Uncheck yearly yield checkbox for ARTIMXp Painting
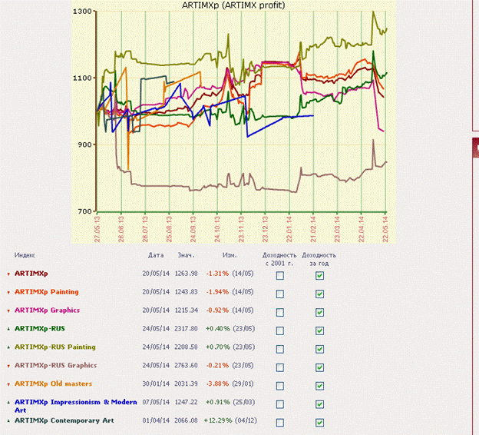Image resolution: width=479 pixels, height=435 pixels. pyautogui.click(x=319, y=294)
